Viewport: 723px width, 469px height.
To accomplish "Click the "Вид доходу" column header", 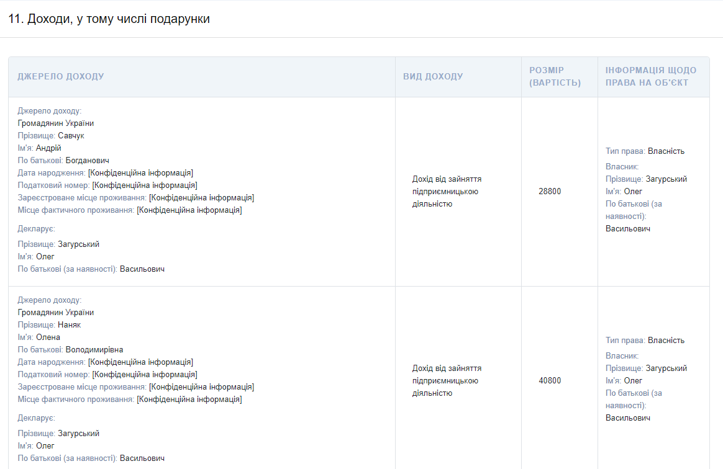I will coord(433,77).
